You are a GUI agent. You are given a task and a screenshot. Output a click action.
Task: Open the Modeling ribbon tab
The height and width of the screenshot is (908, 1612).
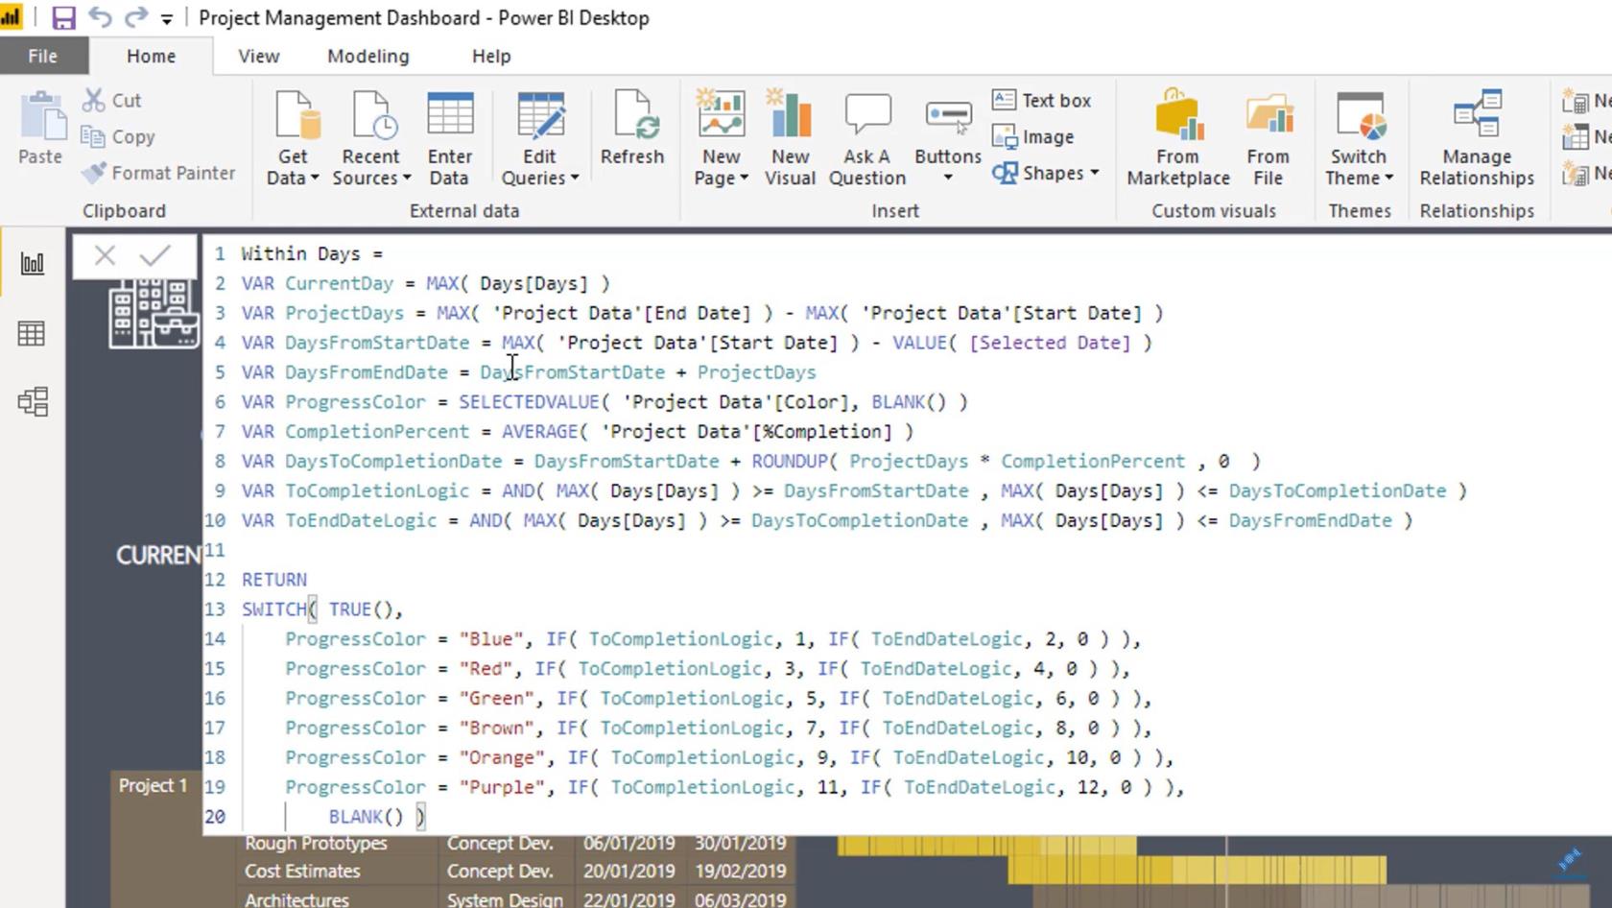[368, 56]
